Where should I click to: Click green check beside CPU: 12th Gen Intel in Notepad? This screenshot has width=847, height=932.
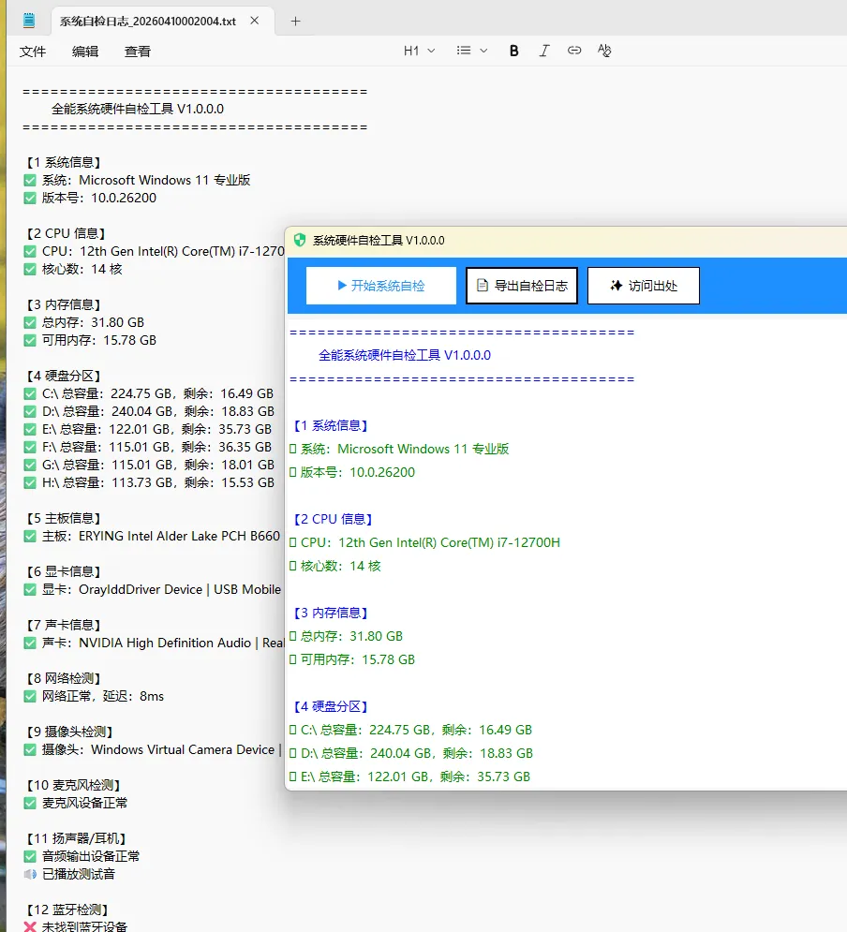[30, 252]
